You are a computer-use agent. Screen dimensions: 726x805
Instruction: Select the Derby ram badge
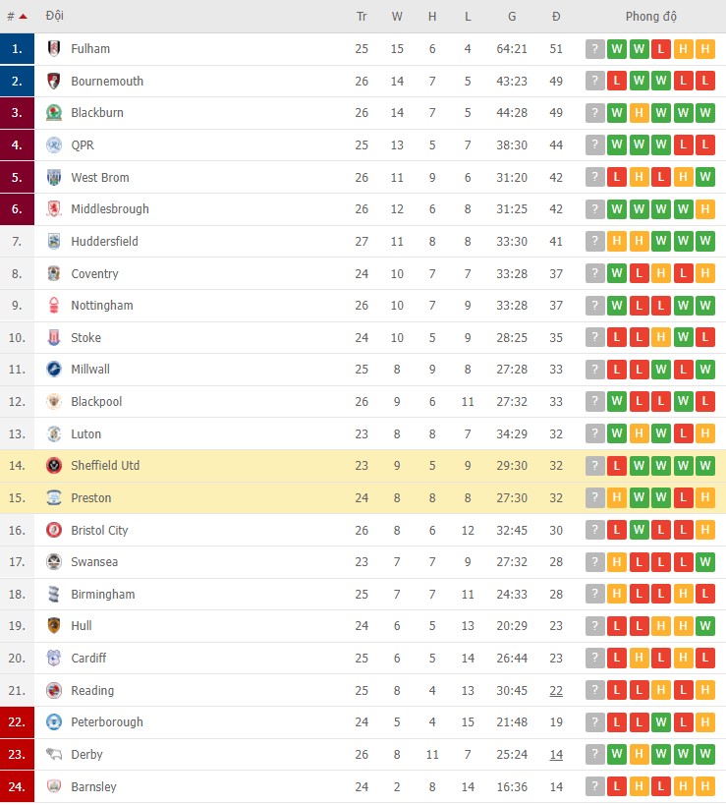[x=53, y=754]
